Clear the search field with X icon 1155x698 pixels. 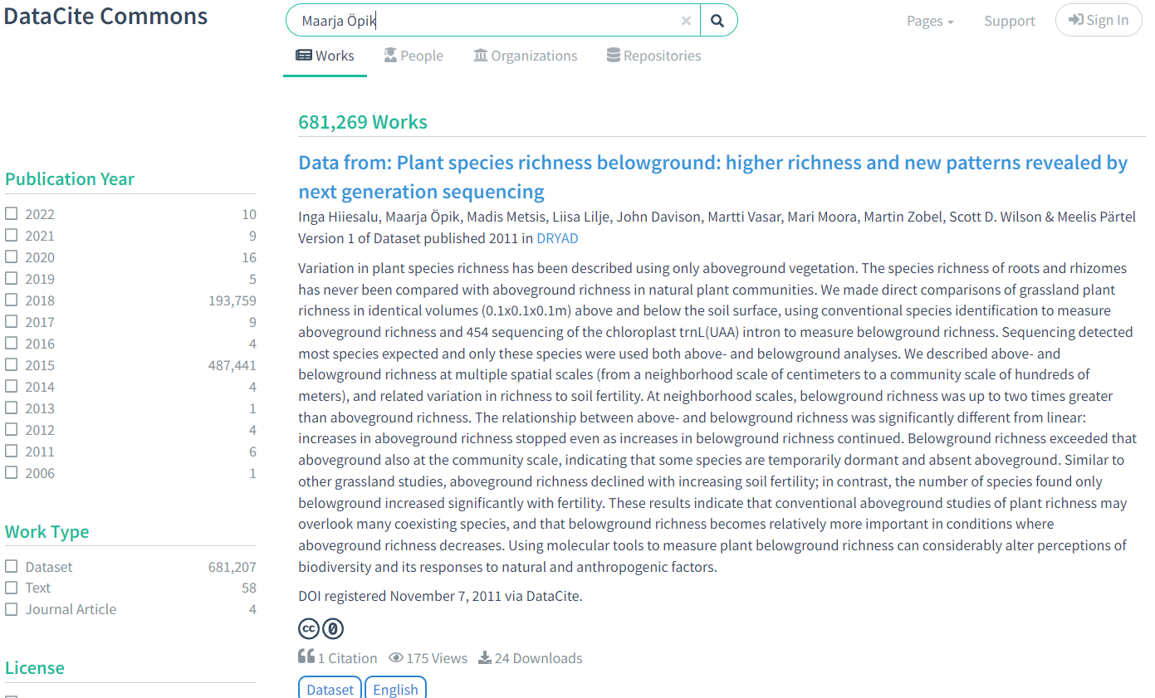[686, 21]
